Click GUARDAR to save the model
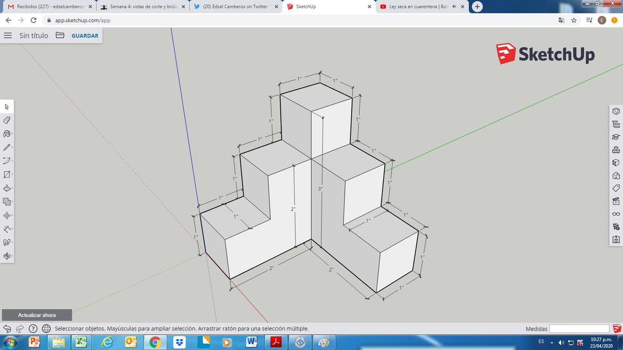 coord(85,36)
